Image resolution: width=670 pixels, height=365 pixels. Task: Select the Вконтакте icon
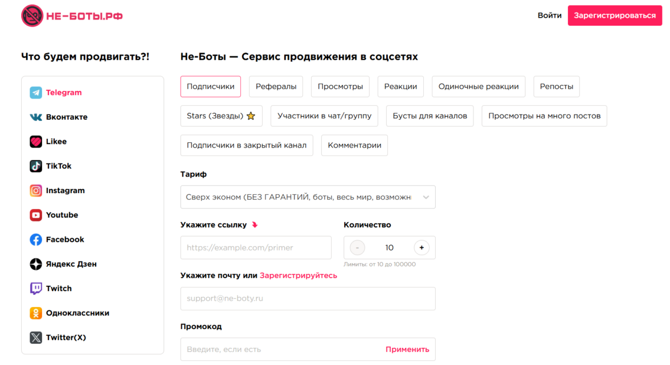coord(36,117)
